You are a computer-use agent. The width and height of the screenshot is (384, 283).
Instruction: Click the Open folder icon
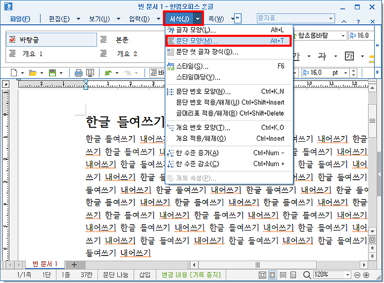pos(33,73)
